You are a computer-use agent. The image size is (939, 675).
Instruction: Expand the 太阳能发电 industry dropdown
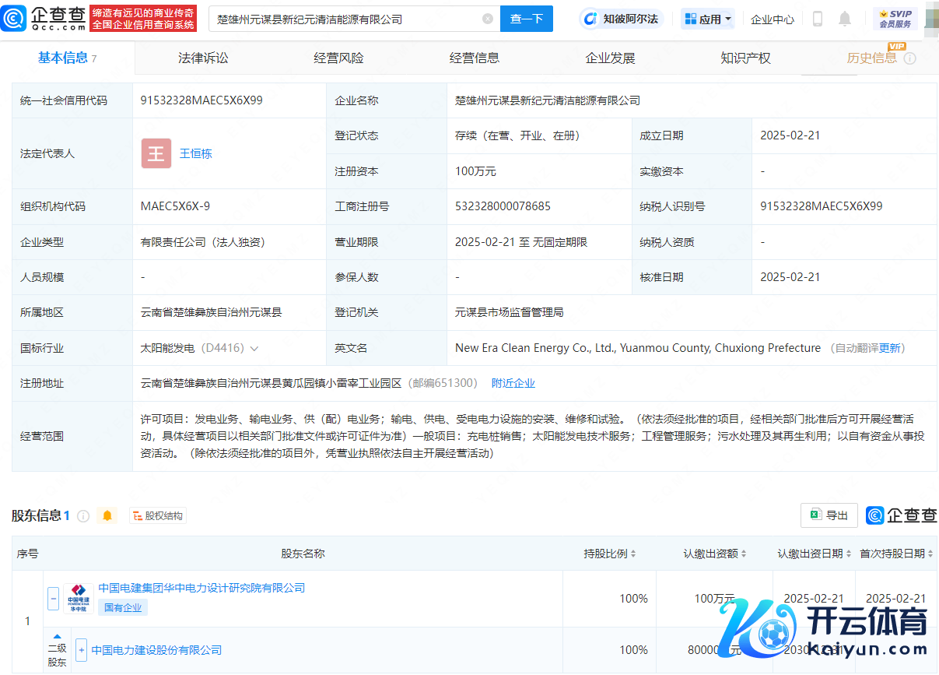tap(254, 348)
